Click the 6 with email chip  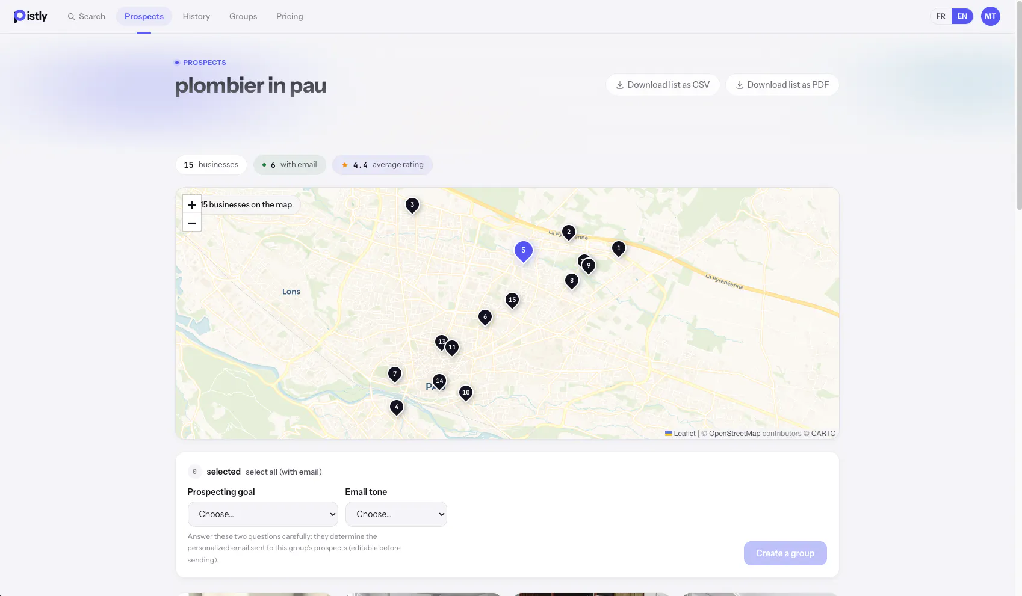pyautogui.click(x=290, y=165)
